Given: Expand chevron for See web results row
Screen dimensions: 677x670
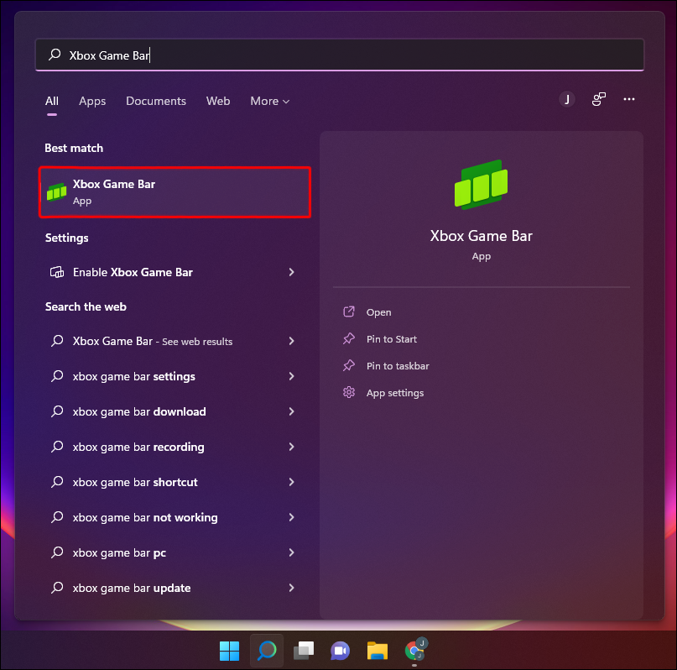Looking at the screenshot, I should 291,341.
